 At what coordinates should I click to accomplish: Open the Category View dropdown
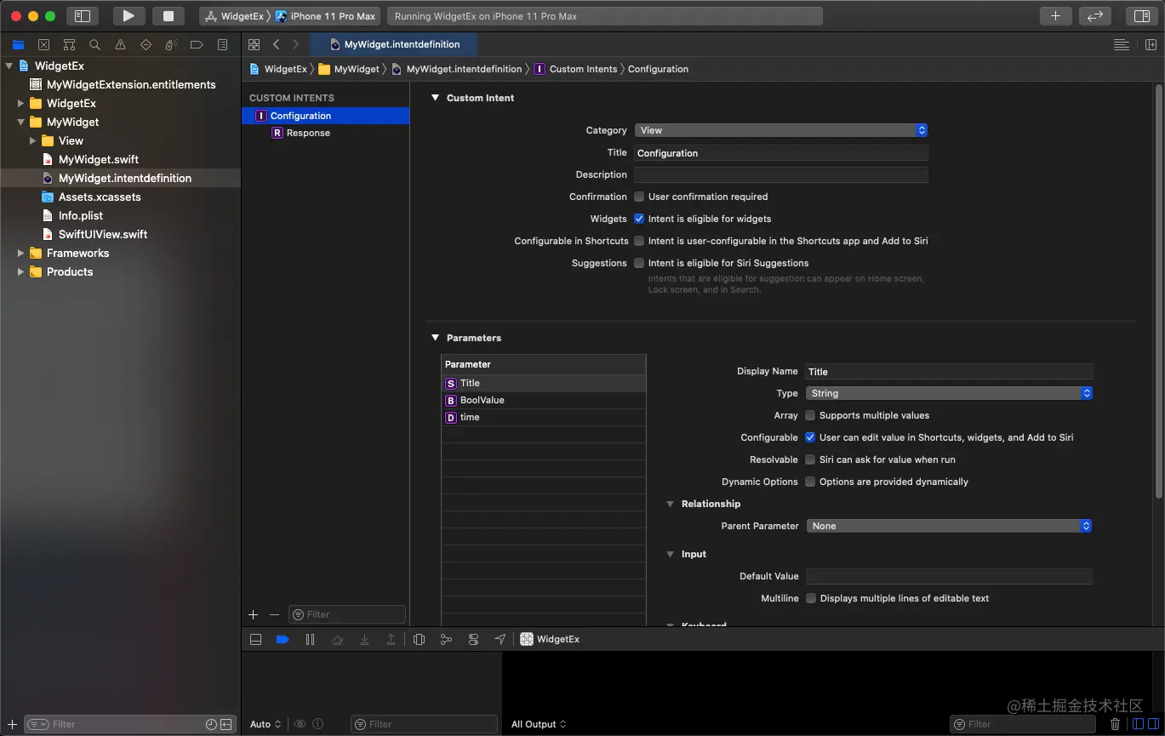pyautogui.click(x=780, y=130)
